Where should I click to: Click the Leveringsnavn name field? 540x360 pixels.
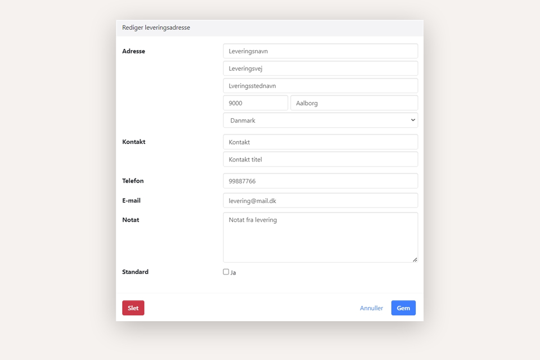tap(320, 51)
